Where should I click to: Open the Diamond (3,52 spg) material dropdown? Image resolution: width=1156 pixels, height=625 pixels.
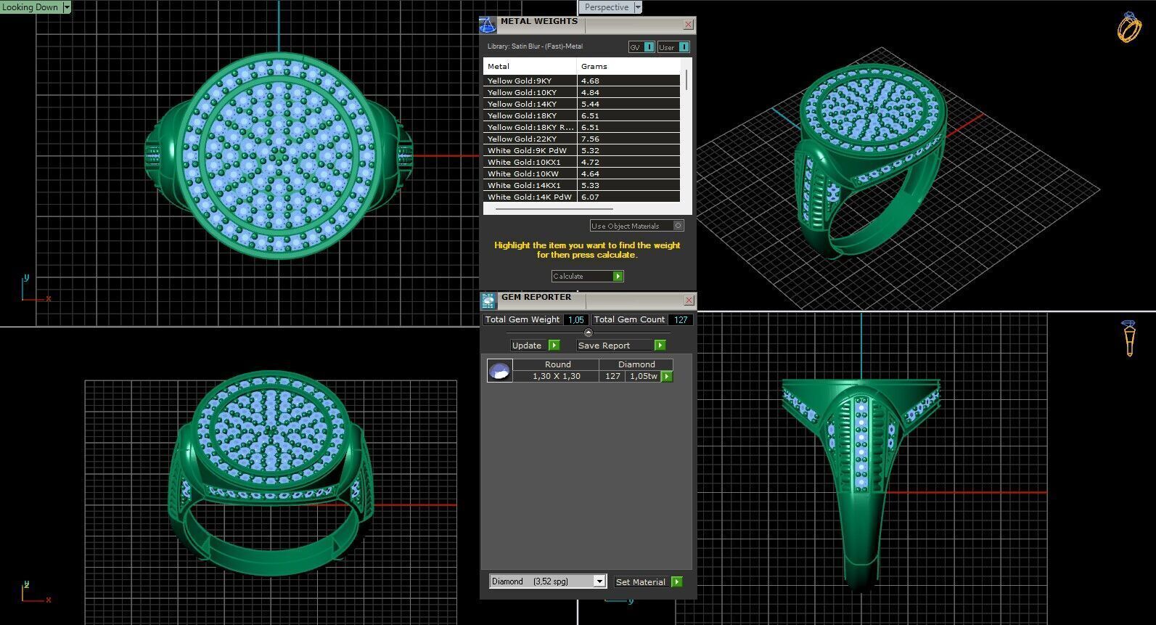(548, 581)
